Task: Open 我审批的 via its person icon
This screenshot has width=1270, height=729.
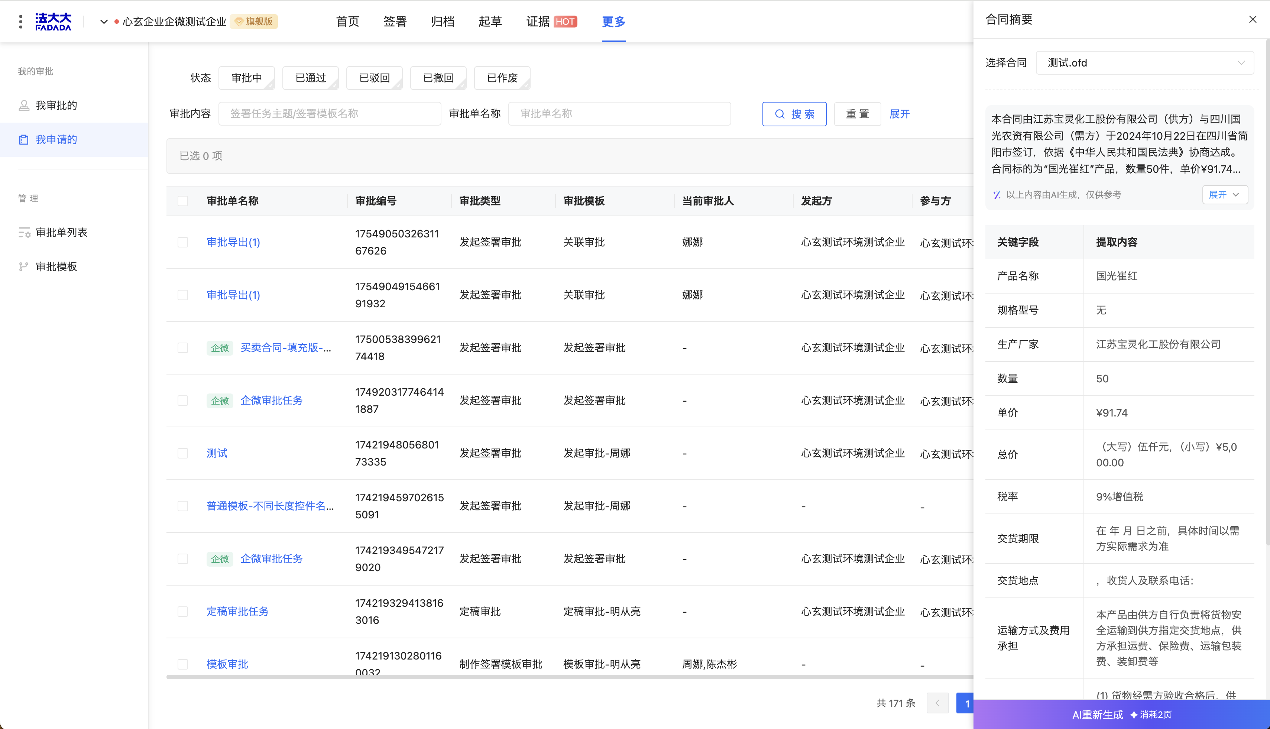Action: (24, 106)
